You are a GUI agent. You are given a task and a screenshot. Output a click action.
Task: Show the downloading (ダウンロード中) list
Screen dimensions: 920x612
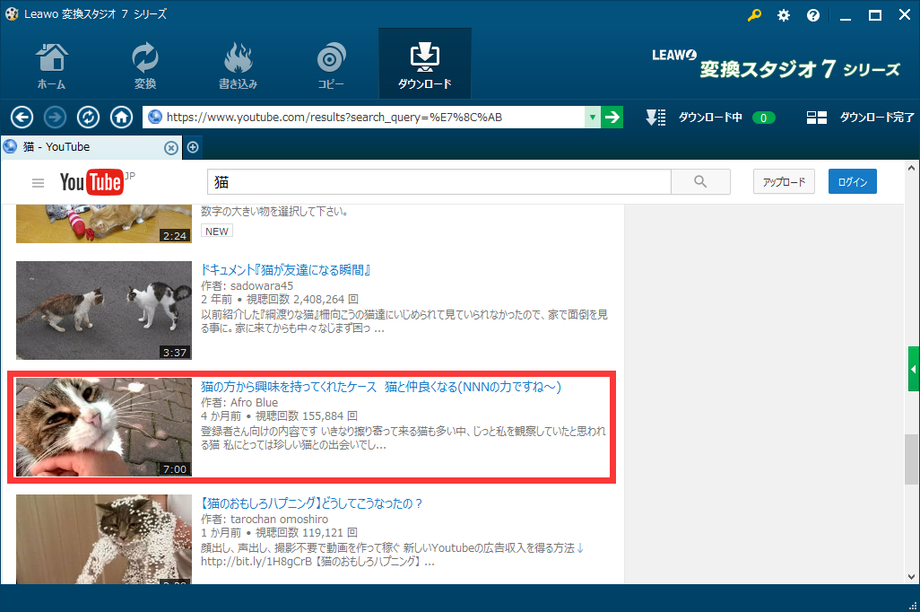pyautogui.click(x=708, y=118)
